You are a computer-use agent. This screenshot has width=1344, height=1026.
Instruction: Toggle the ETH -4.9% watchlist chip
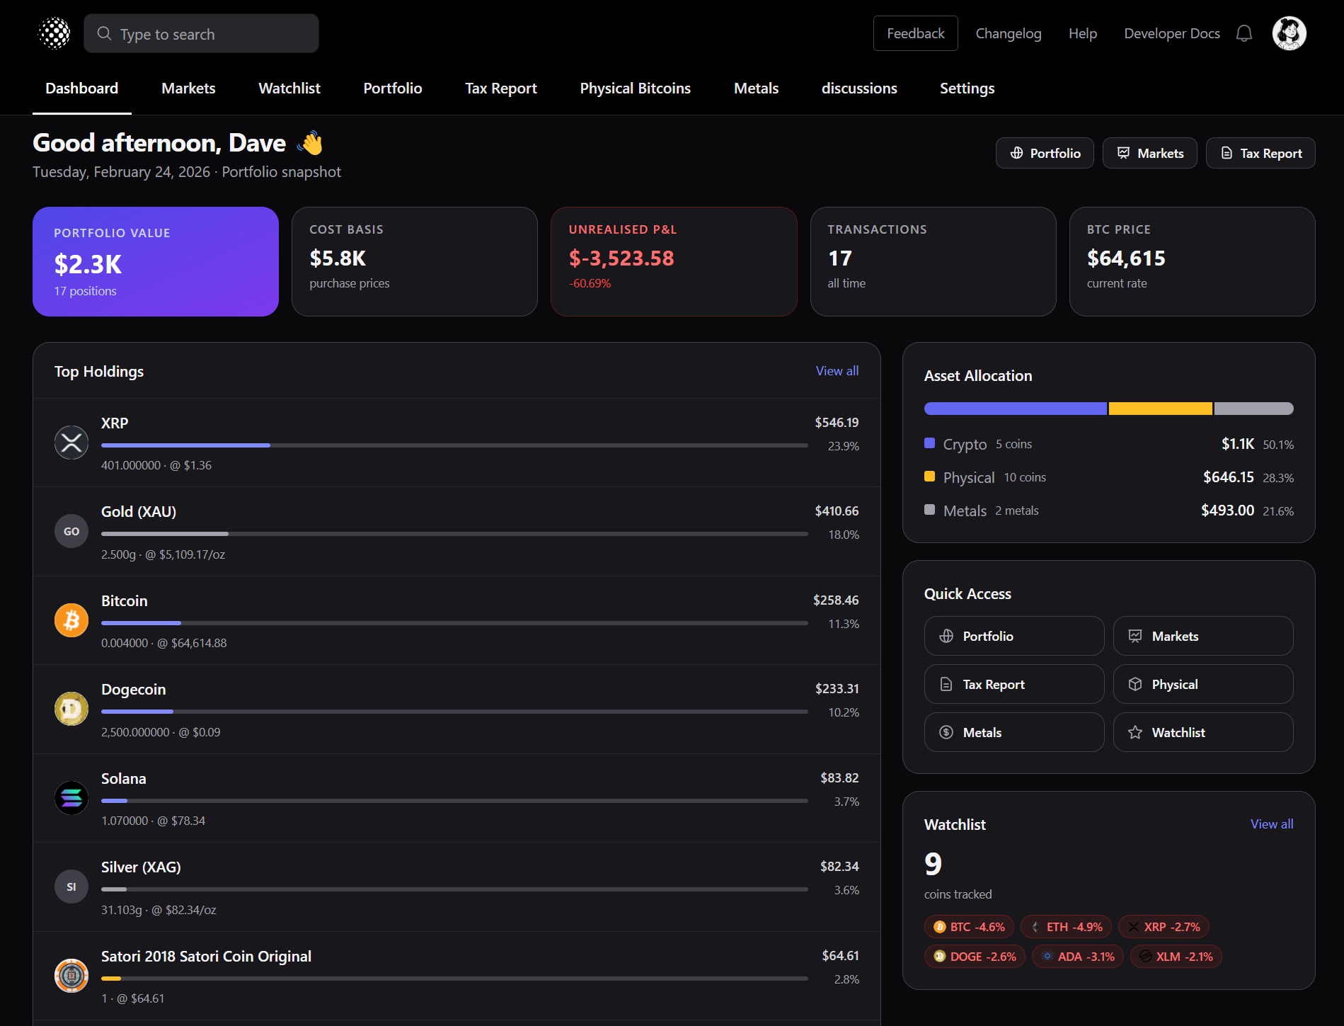point(1066,927)
